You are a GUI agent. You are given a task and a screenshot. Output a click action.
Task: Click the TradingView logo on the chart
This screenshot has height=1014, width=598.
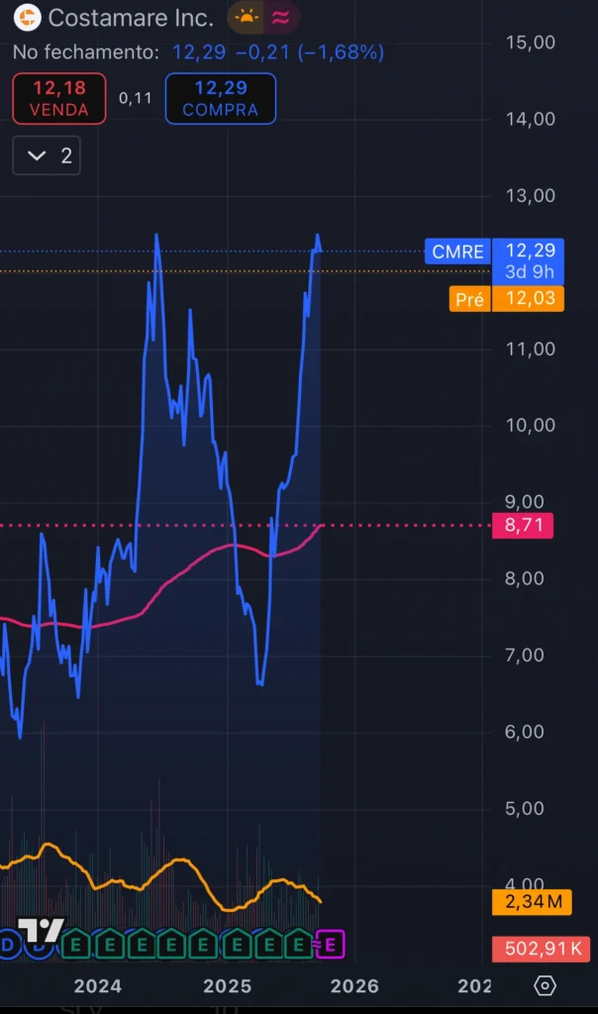42,931
